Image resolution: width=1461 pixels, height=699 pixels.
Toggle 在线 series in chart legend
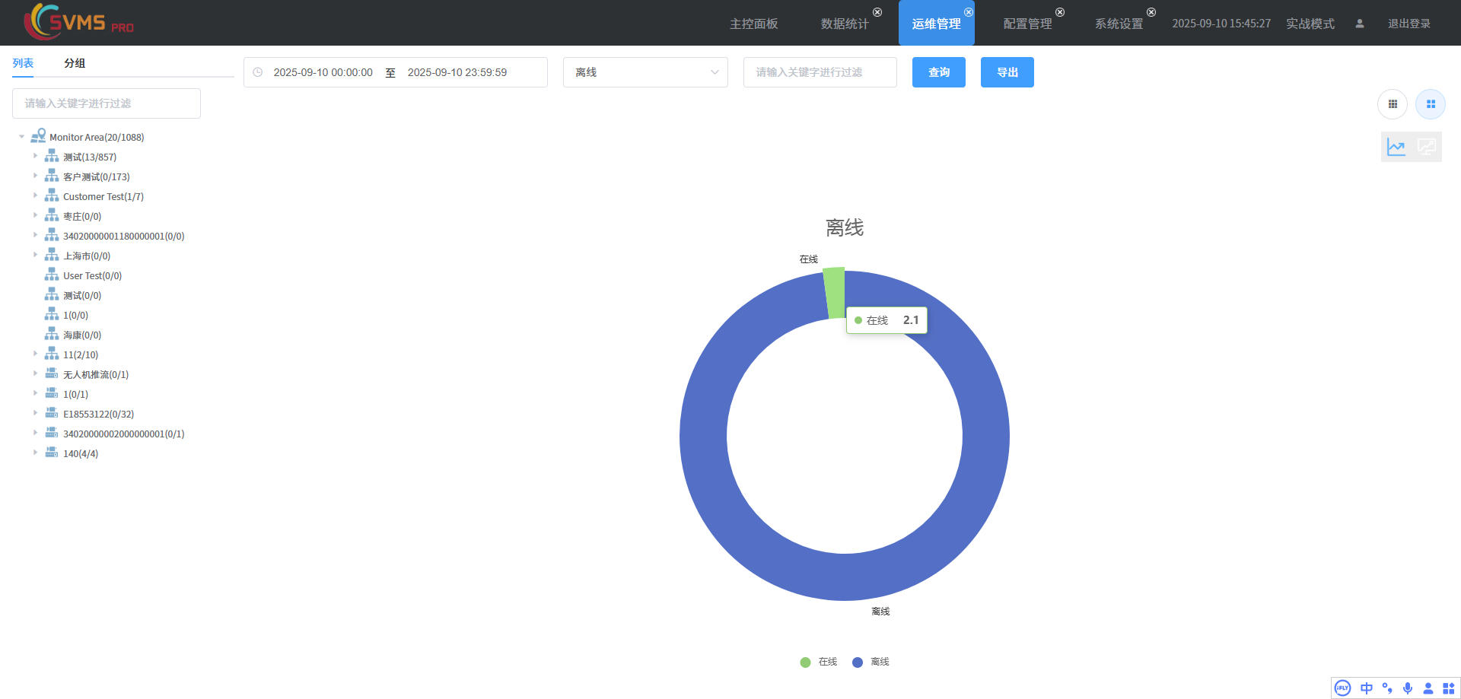(819, 662)
